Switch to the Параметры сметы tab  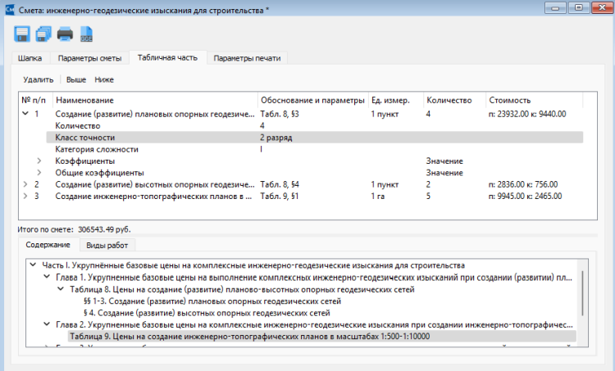88,58
